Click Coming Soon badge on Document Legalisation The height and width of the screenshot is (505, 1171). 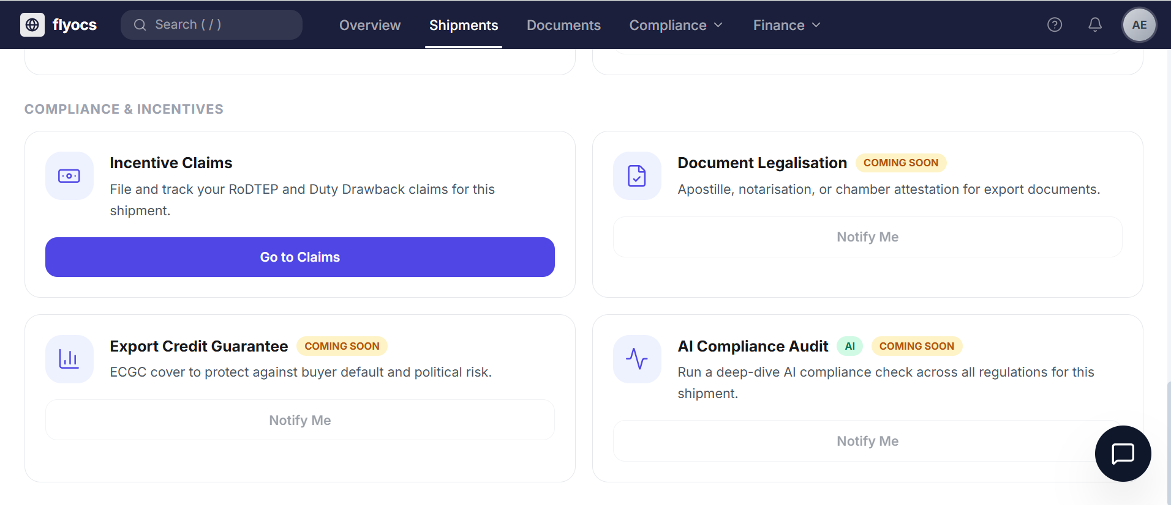[x=901, y=163]
